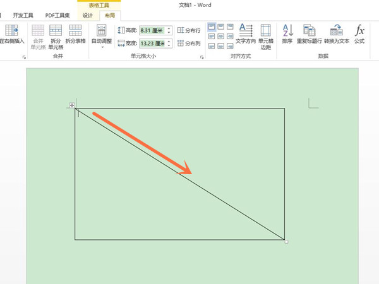The image size is (379, 284).
Task: Open Cell Size dialog launcher
Action: (202, 57)
